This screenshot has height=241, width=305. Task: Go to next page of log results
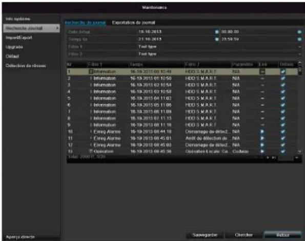tap(268, 157)
